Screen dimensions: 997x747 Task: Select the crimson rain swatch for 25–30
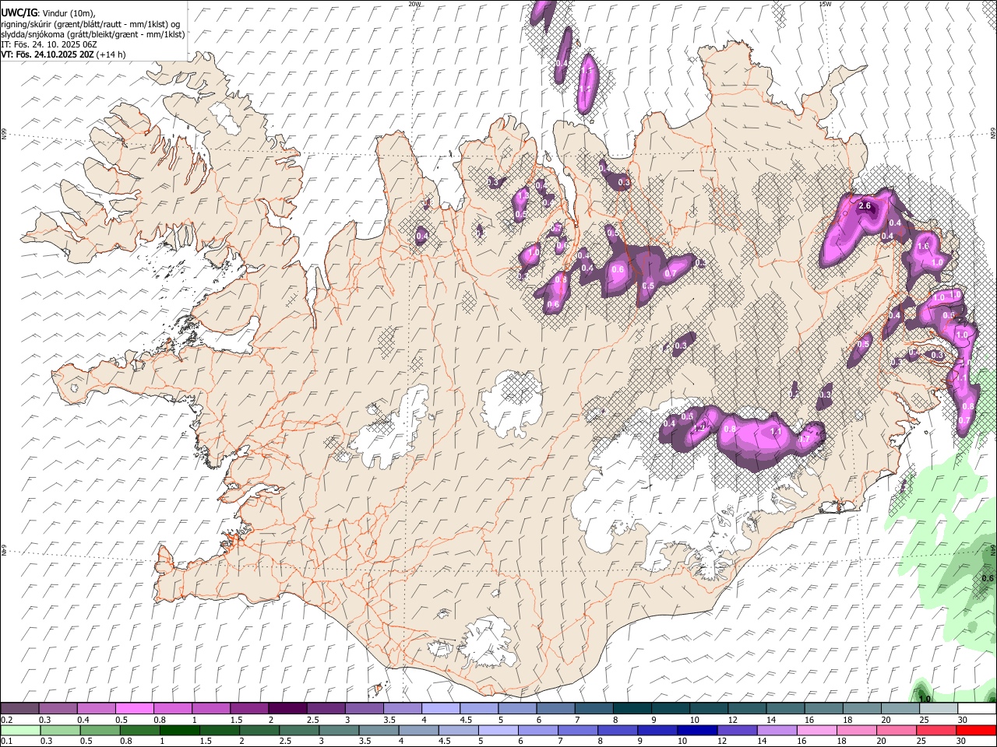click(x=935, y=730)
